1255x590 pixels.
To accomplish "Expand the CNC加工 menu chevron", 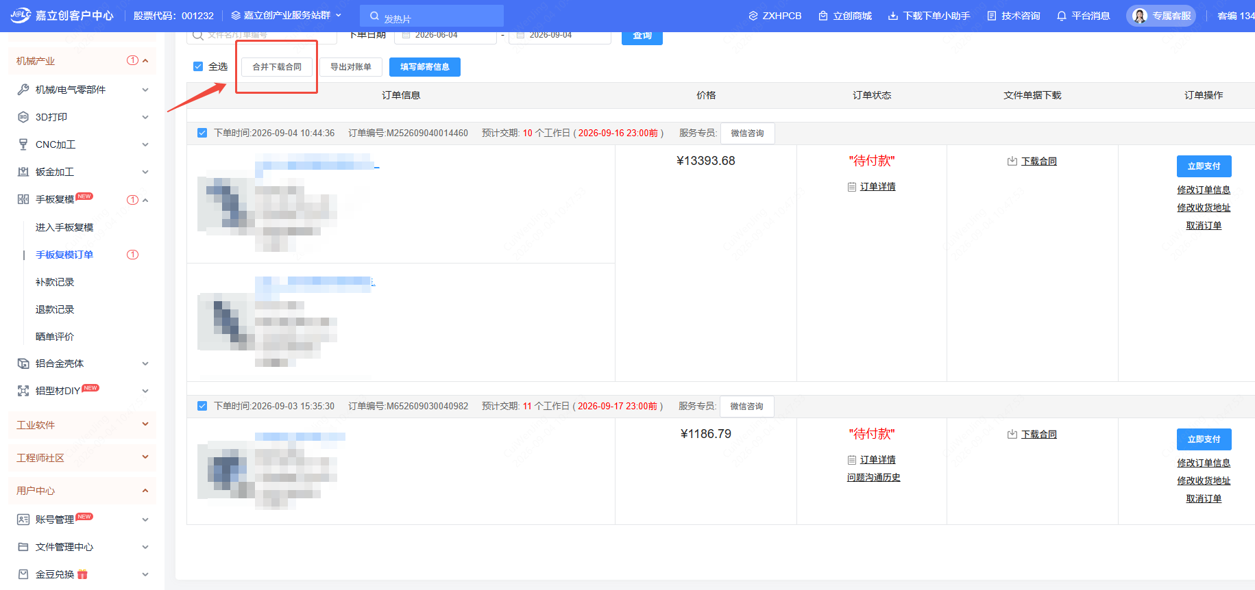I will click(145, 144).
